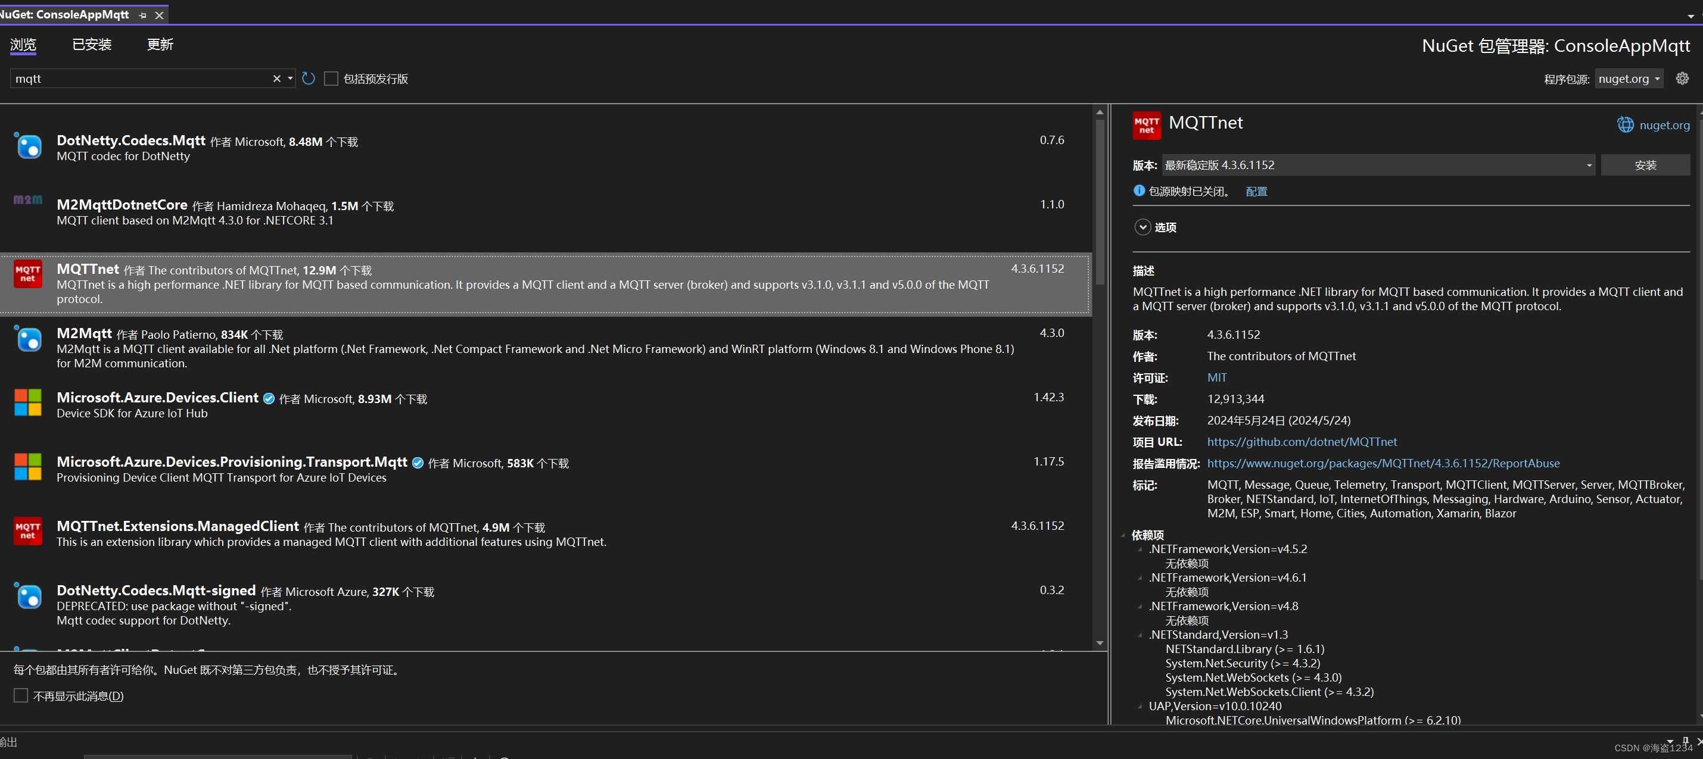Click verified badge of Provisioning.Transport.Mqtt

coord(417,463)
